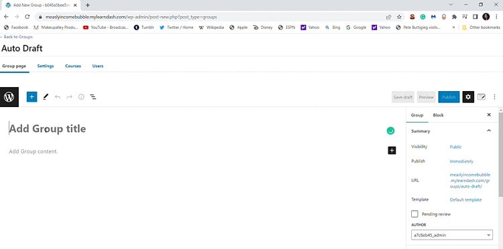This screenshot has width=503, height=249.
Task: Click the Save draft button
Action: coord(403,97)
